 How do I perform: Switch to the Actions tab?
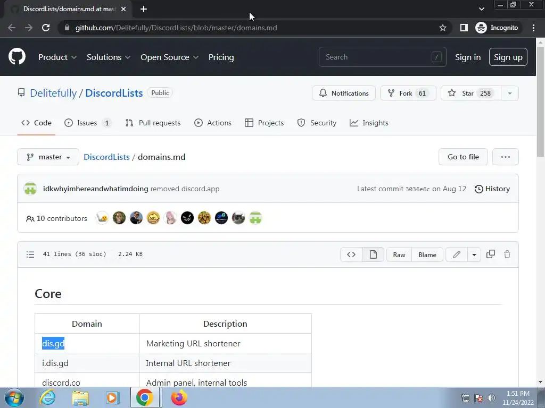click(x=213, y=123)
